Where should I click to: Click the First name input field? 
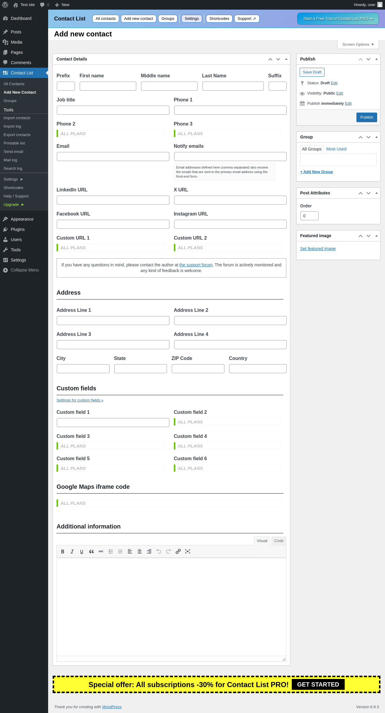[108, 86]
